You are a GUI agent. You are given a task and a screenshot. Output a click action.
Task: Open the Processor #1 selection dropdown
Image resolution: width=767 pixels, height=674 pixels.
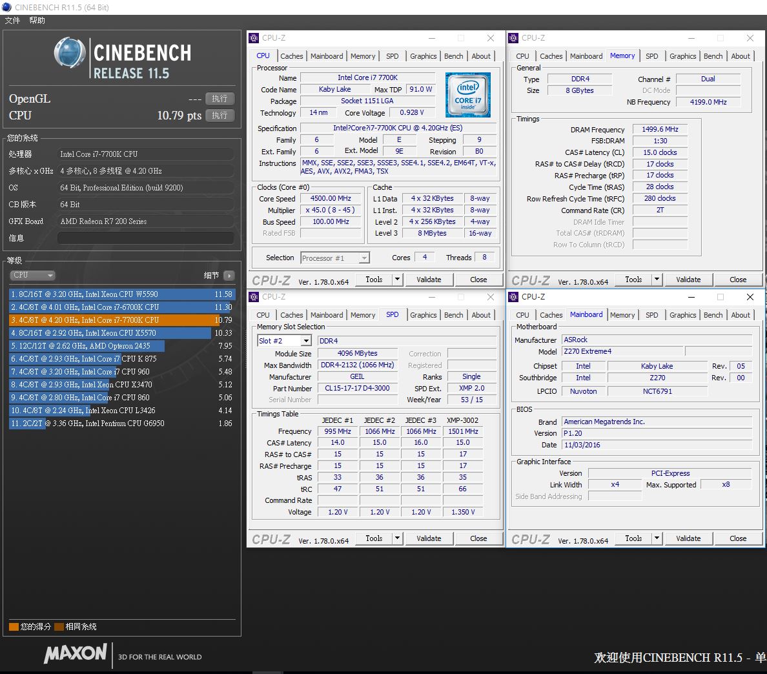click(x=335, y=258)
